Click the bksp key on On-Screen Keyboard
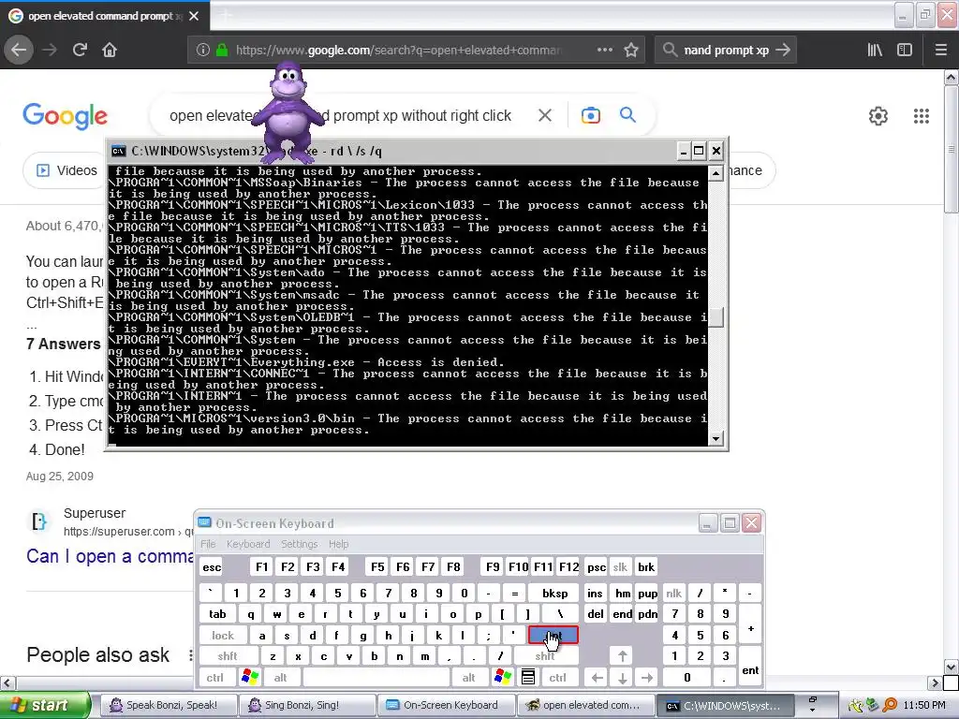959x719 pixels. coord(554,593)
